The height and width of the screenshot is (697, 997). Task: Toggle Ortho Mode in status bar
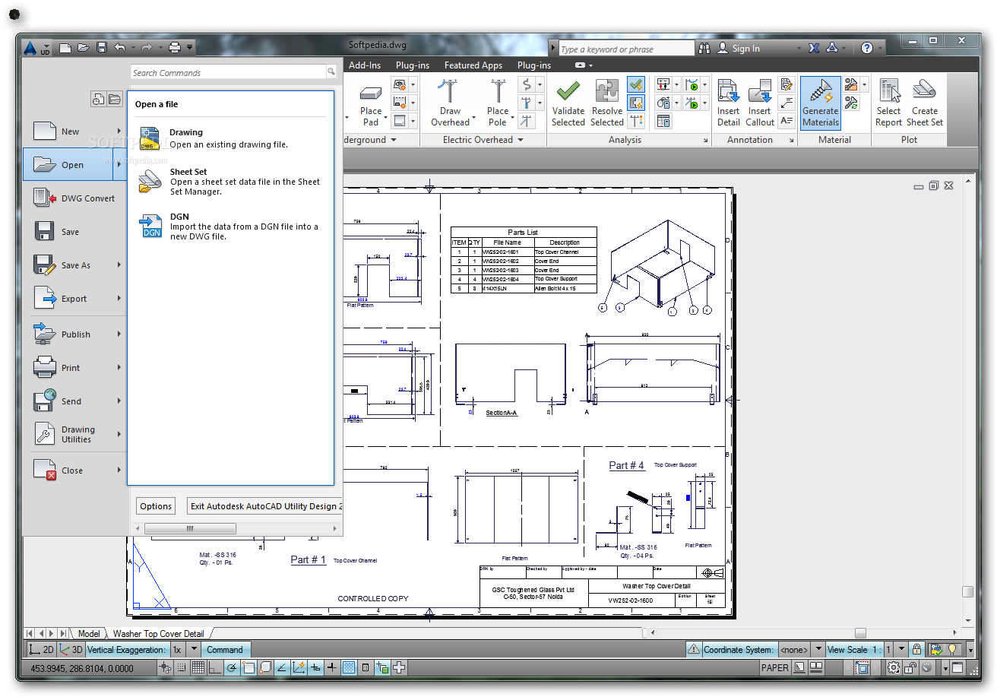[214, 668]
